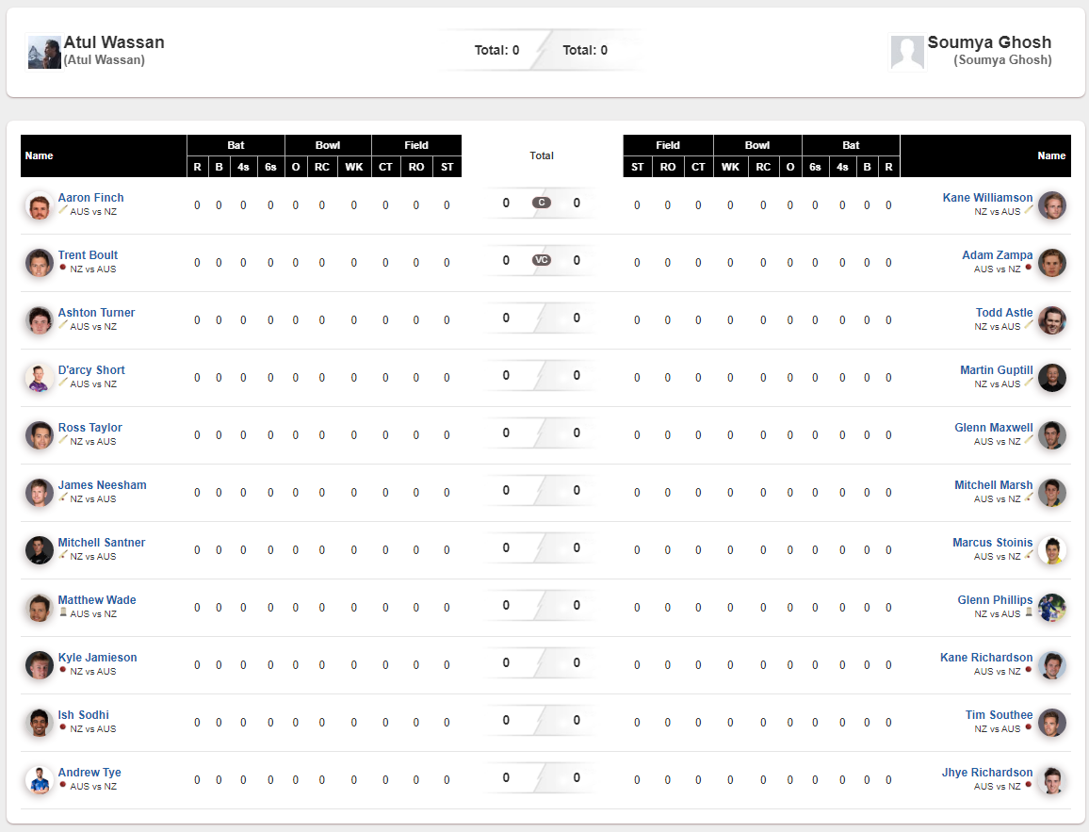This screenshot has width=1089, height=832.
Task: Click Ross Taylor avatar photo
Action: pos(39,435)
